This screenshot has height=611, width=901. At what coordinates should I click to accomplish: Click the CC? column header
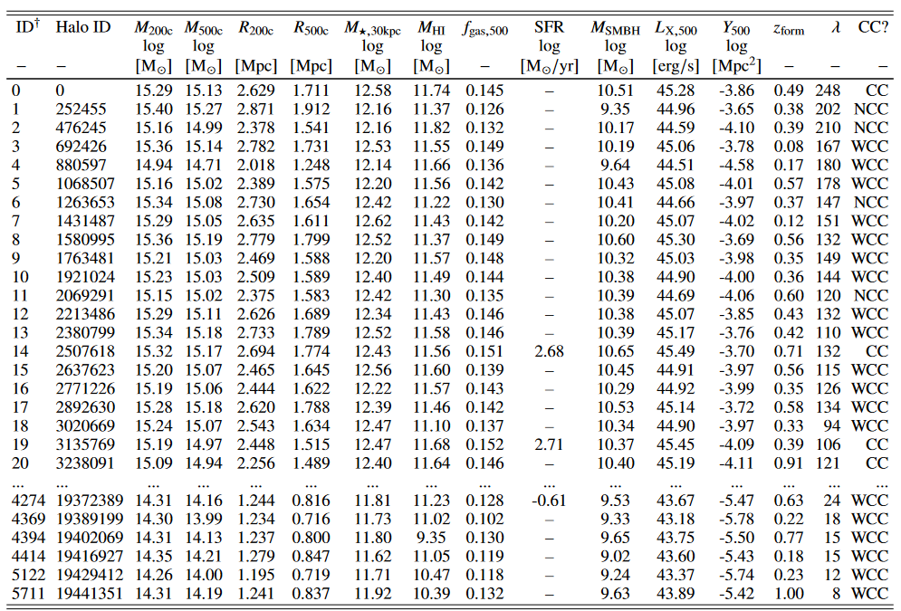point(873,28)
